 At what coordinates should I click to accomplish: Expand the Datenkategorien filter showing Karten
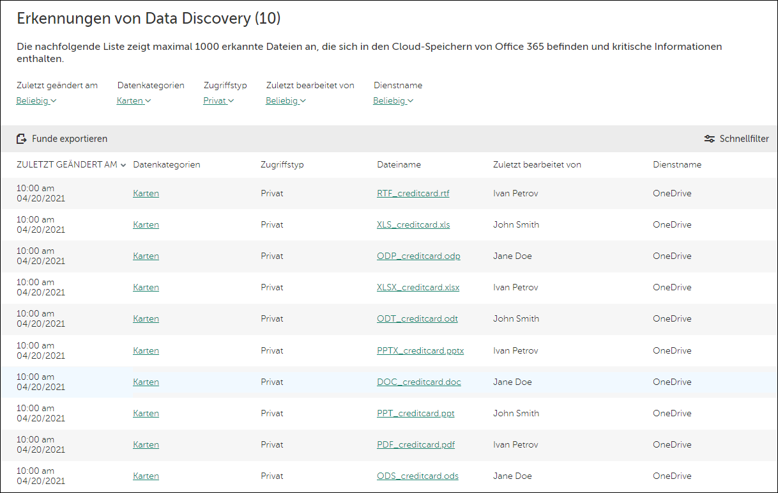coord(133,100)
